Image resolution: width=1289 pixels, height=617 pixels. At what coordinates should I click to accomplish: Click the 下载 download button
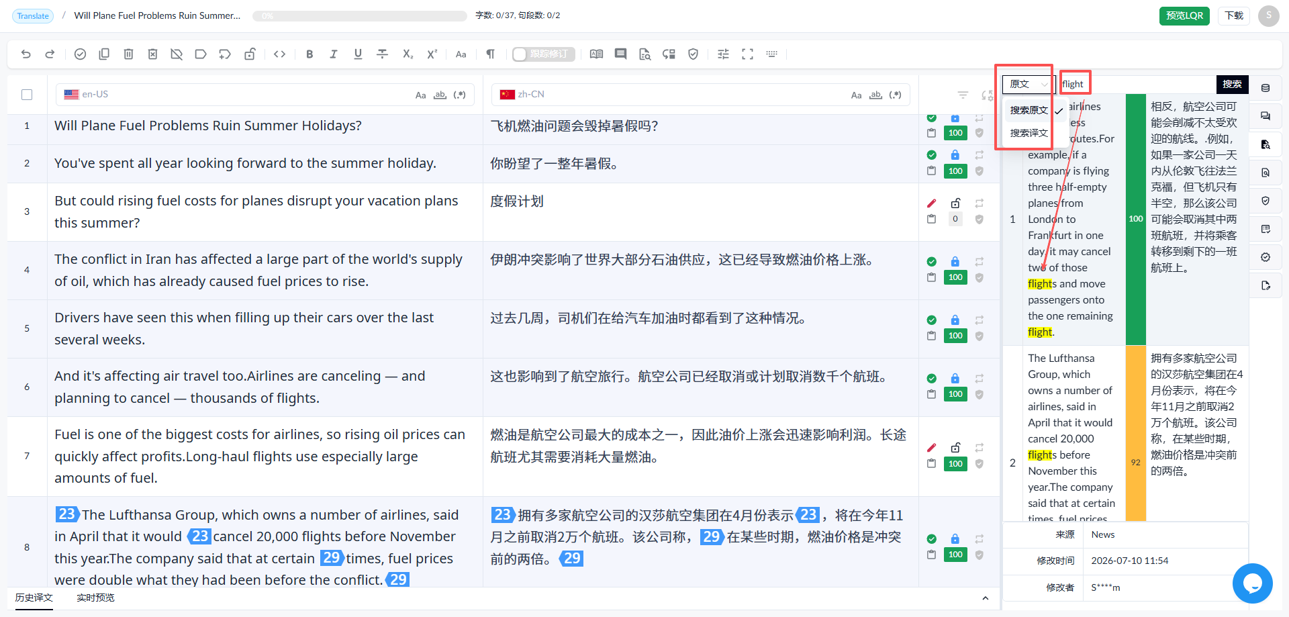(1234, 15)
